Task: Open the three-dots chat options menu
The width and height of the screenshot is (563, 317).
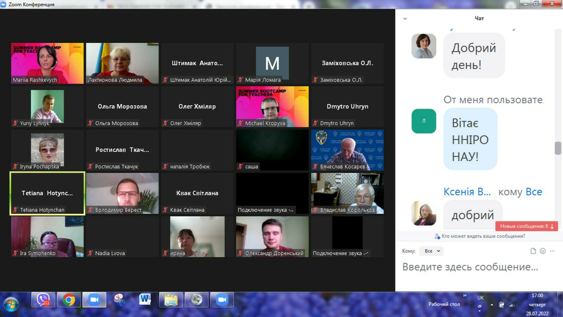Action: [x=552, y=251]
